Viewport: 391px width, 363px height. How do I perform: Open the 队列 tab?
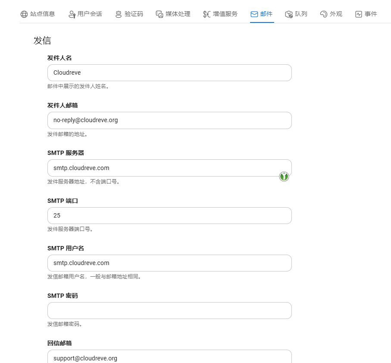[297, 14]
